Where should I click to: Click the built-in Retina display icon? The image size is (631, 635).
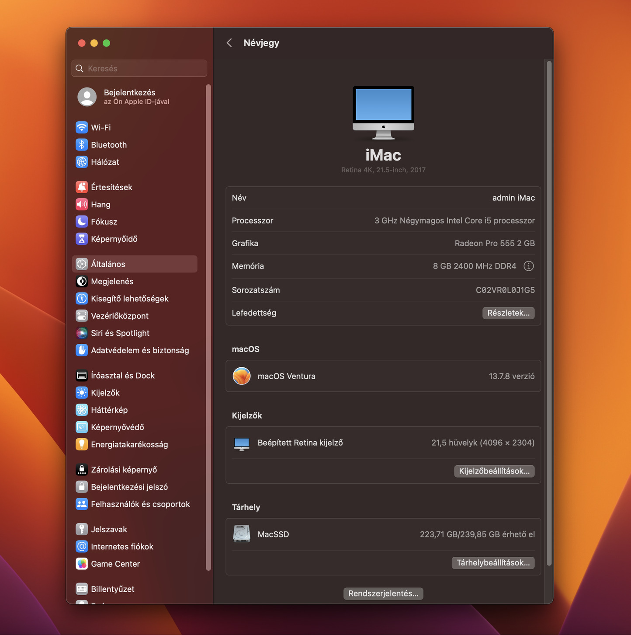click(242, 444)
